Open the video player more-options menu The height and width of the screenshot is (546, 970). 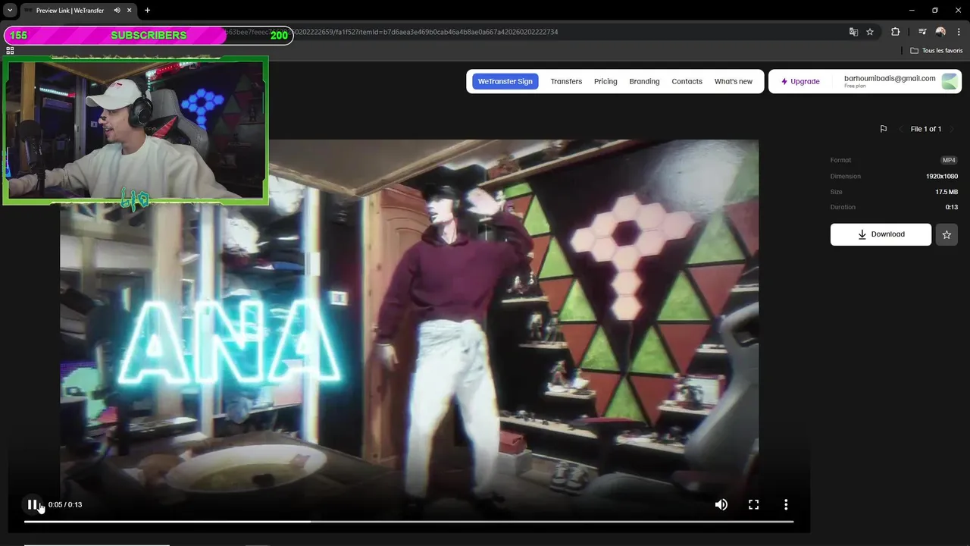click(786, 504)
